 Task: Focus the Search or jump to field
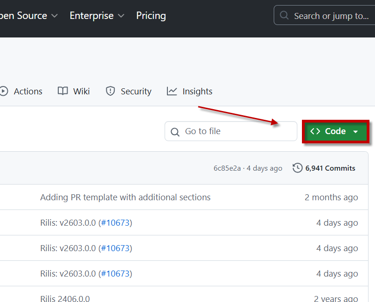tap(331, 16)
